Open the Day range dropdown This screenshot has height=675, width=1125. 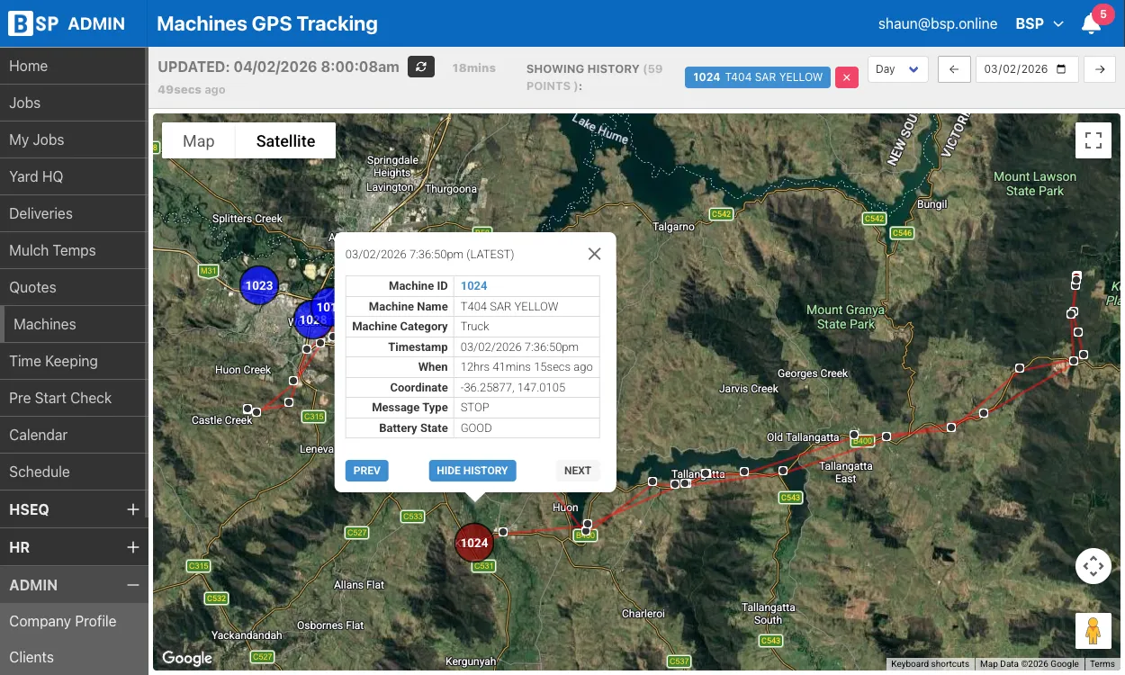point(897,69)
